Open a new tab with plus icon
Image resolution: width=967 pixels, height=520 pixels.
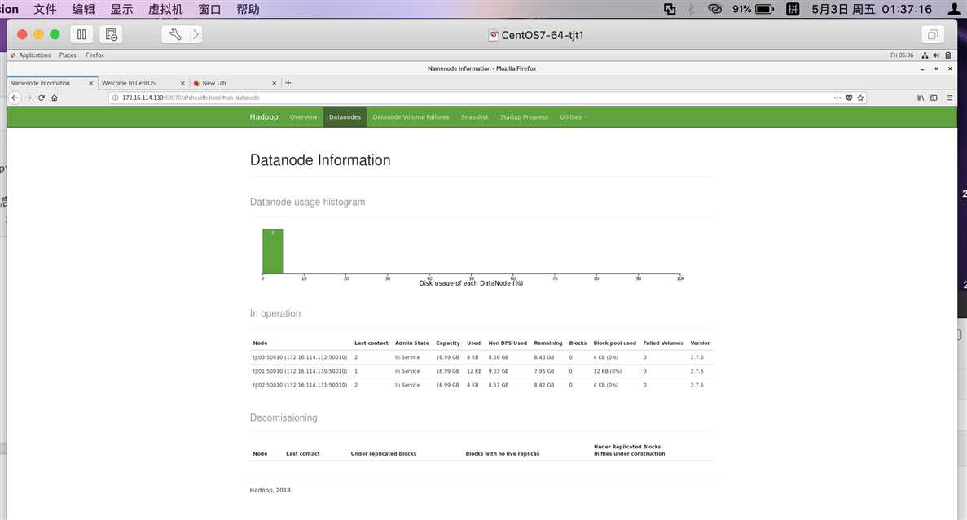click(288, 82)
